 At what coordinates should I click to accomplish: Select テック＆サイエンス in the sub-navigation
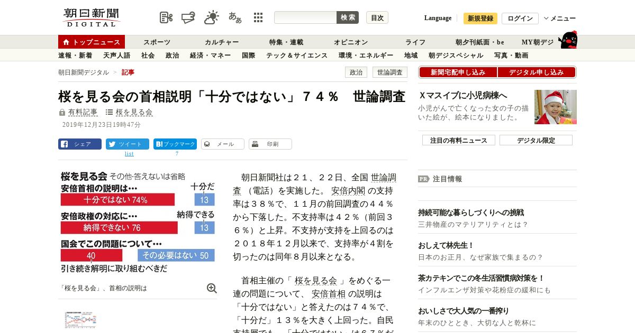coord(297,55)
